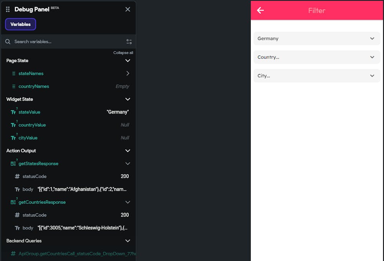Open the variable filter options icon
Image resolution: width=384 pixels, height=261 pixels.
[x=129, y=41]
